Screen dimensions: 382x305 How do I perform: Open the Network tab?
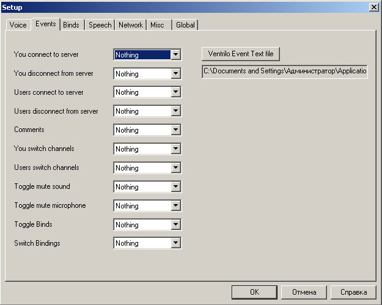(130, 25)
